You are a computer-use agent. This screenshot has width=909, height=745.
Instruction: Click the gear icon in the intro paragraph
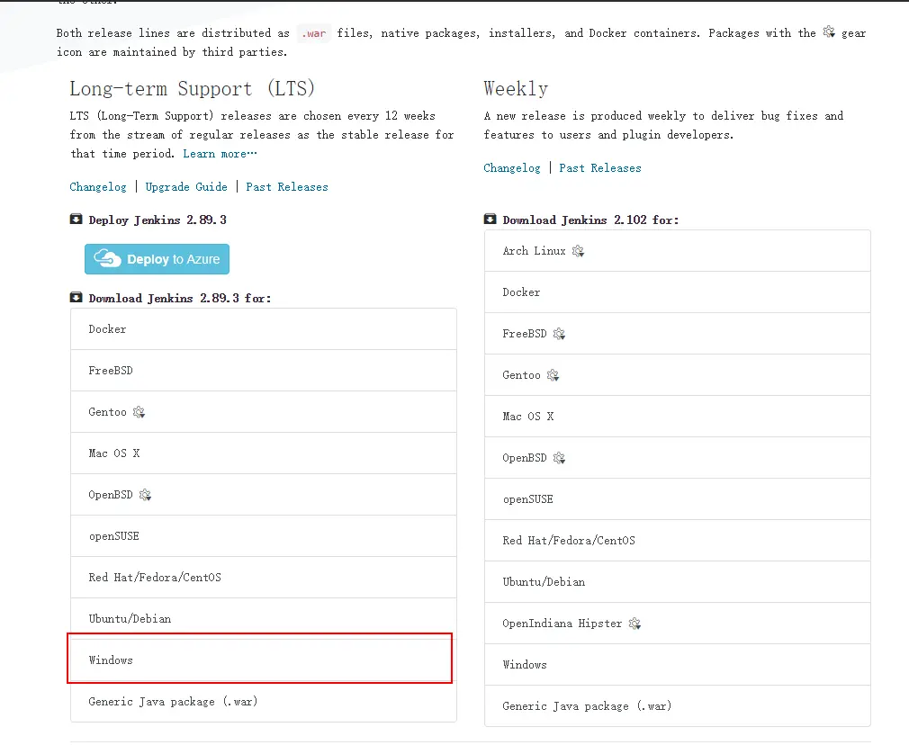click(830, 31)
